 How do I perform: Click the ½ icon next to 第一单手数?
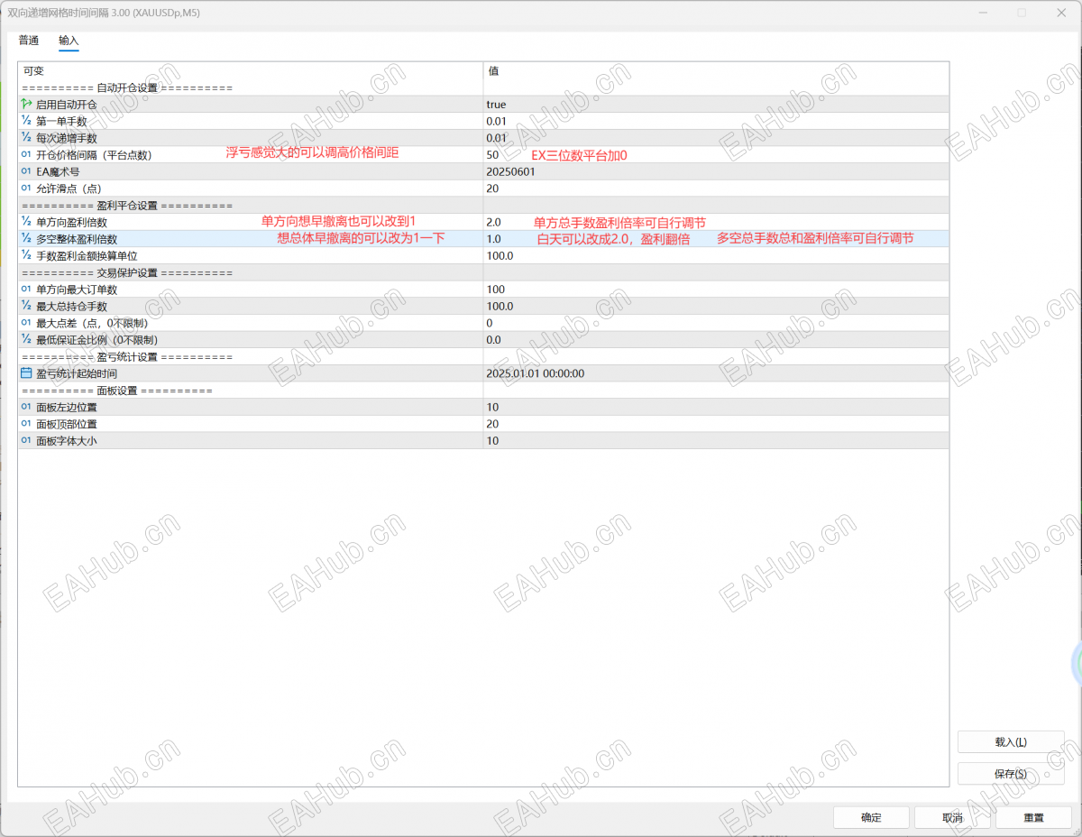pyautogui.click(x=26, y=121)
